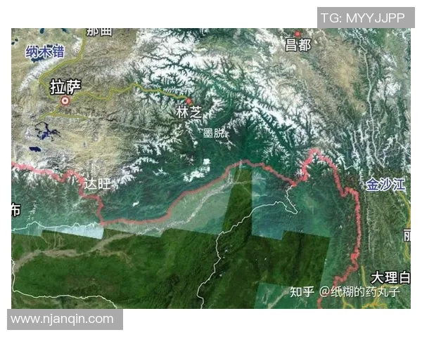The height and width of the screenshot is (337, 422).
Task: Click the 布 label at left edge
Action: click(16, 210)
